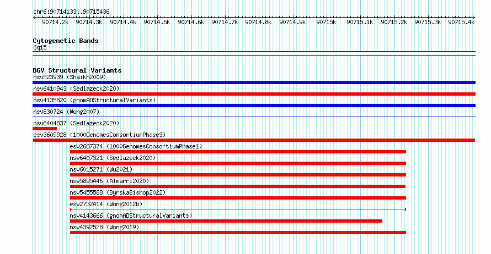491x254 pixels.
Task: Click the red bar under nsv6015271
Action: pos(238,175)
